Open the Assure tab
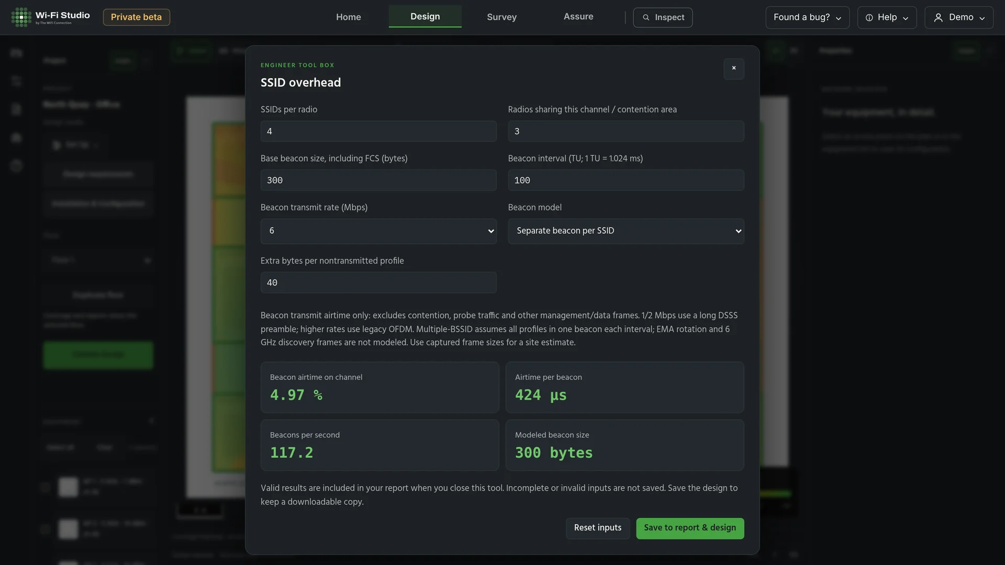Viewport: 1005px width, 565px height. [x=578, y=17]
